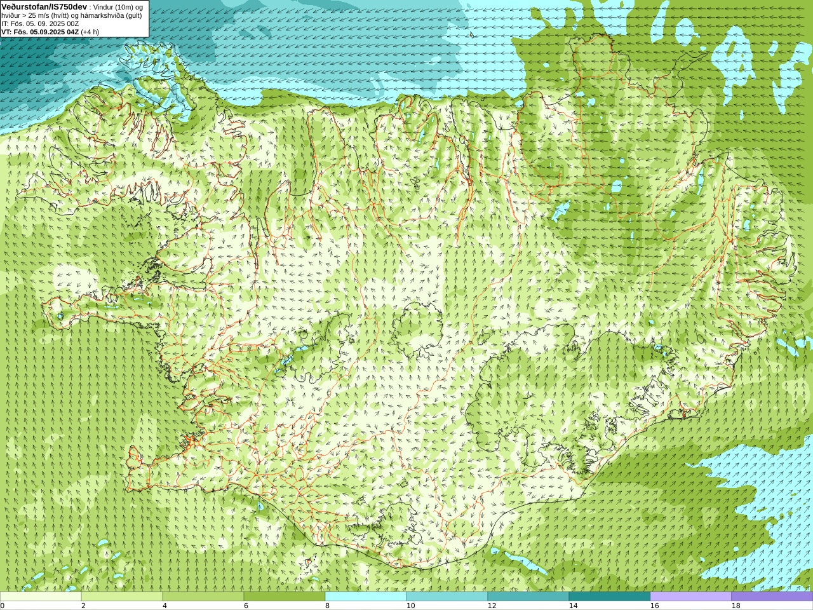The height and width of the screenshot is (610, 813).
Task: Click the legend scale label "18"
Action: pyautogui.click(x=736, y=606)
